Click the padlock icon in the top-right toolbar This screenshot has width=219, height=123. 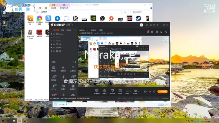click(x=152, y=32)
